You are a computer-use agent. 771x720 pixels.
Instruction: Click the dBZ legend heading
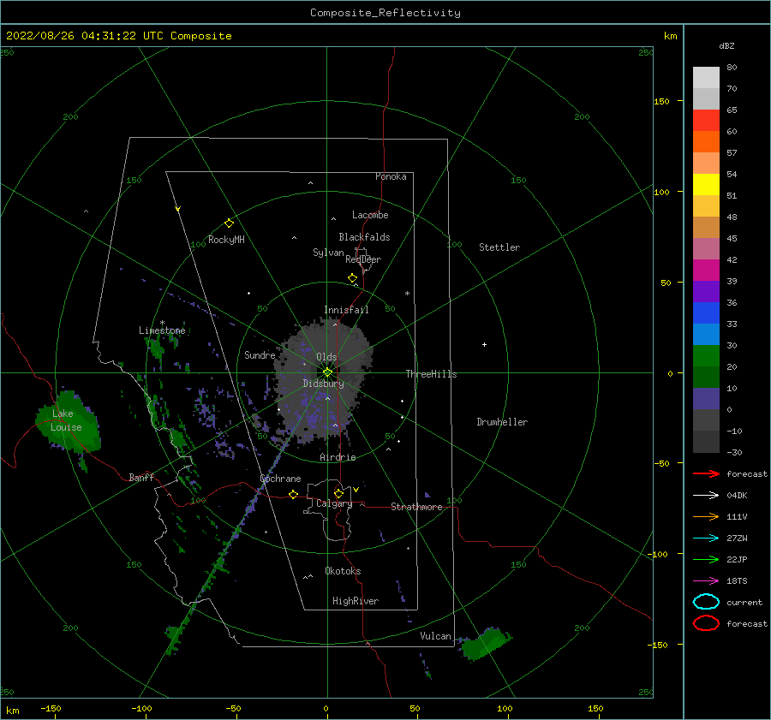[726, 45]
